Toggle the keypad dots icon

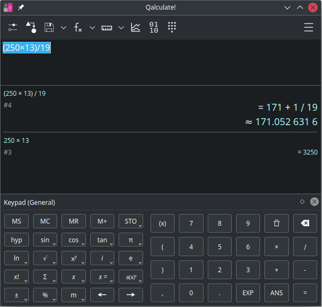172,28
